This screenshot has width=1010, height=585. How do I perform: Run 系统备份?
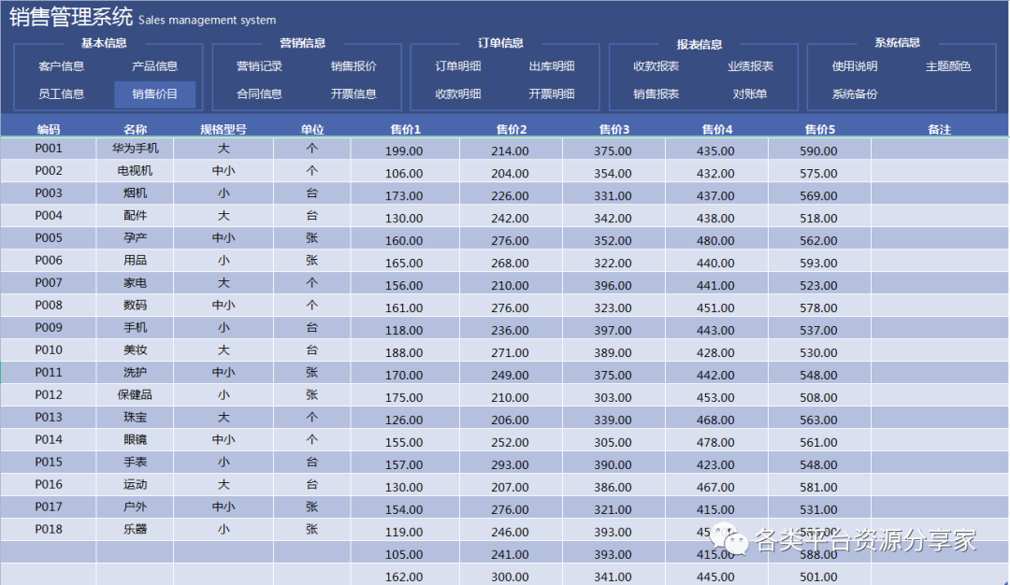click(x=855, y=94)
